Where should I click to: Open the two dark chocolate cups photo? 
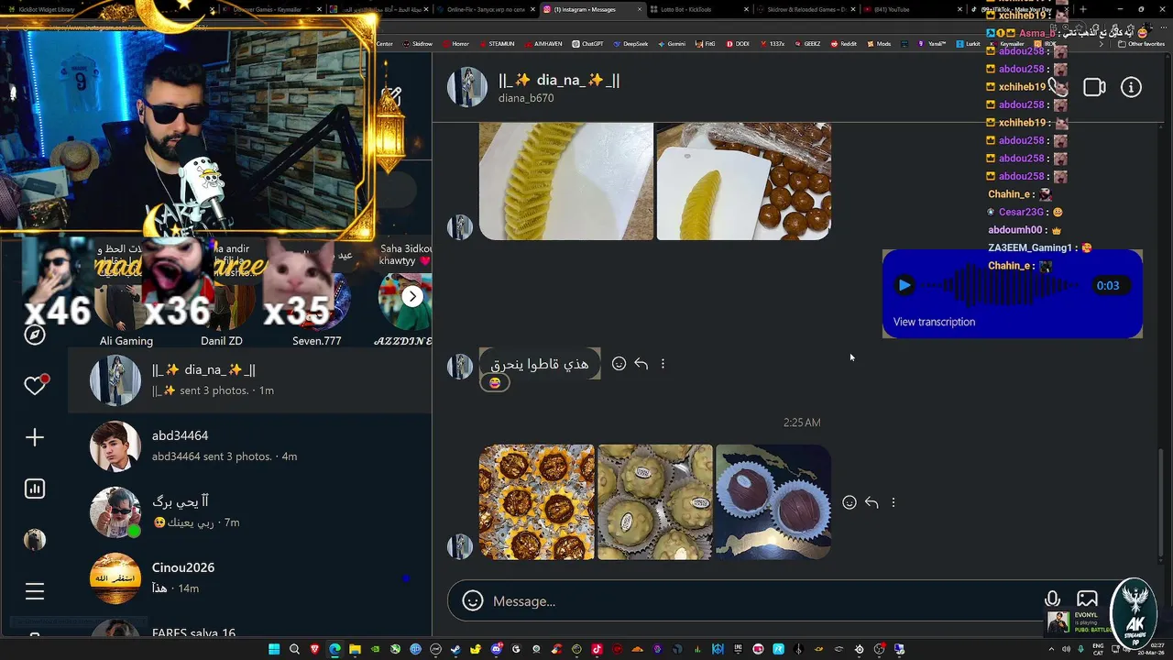[x=773, y=502]
